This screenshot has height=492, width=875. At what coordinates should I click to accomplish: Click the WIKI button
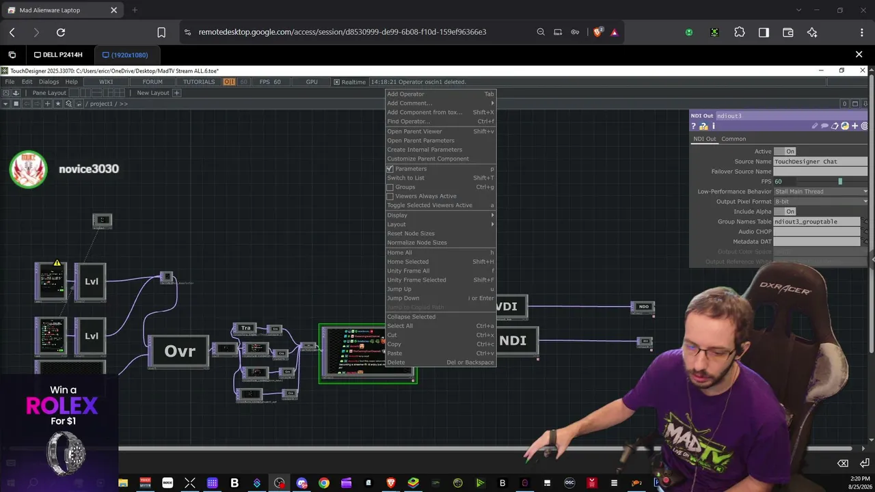pyautogui.click(x=106, y=82)
